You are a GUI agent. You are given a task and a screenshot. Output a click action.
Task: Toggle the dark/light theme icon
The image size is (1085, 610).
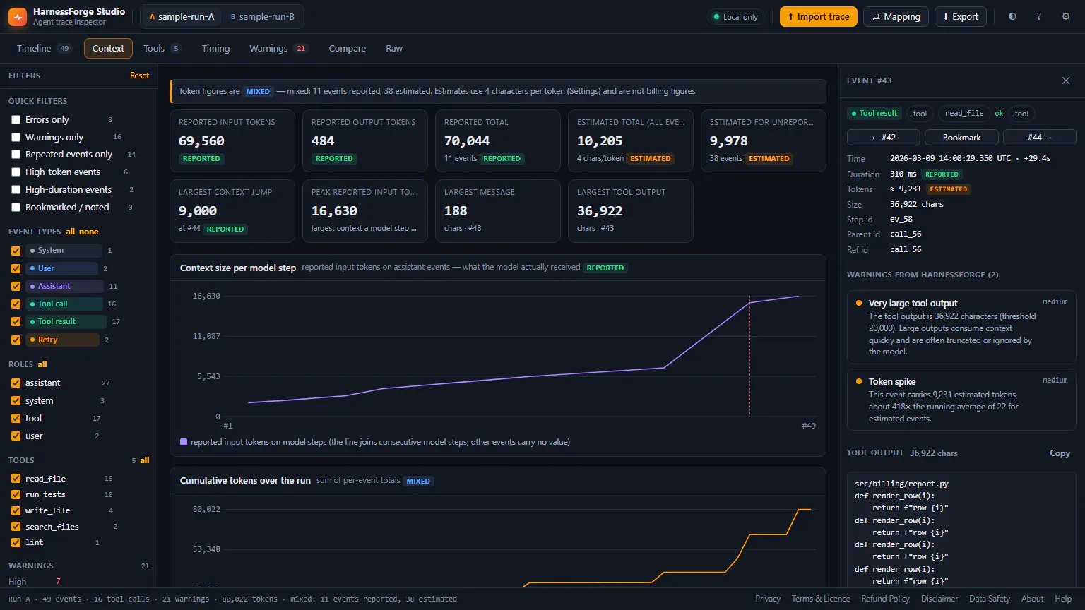tap(1012, 16)
